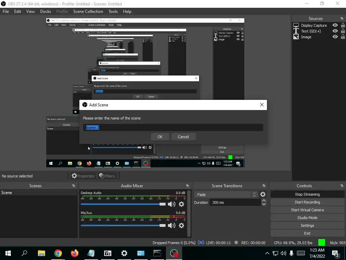Toggle the lock on the Image source
The width and height of the screenshot is (346, 260).
[343, 37]
